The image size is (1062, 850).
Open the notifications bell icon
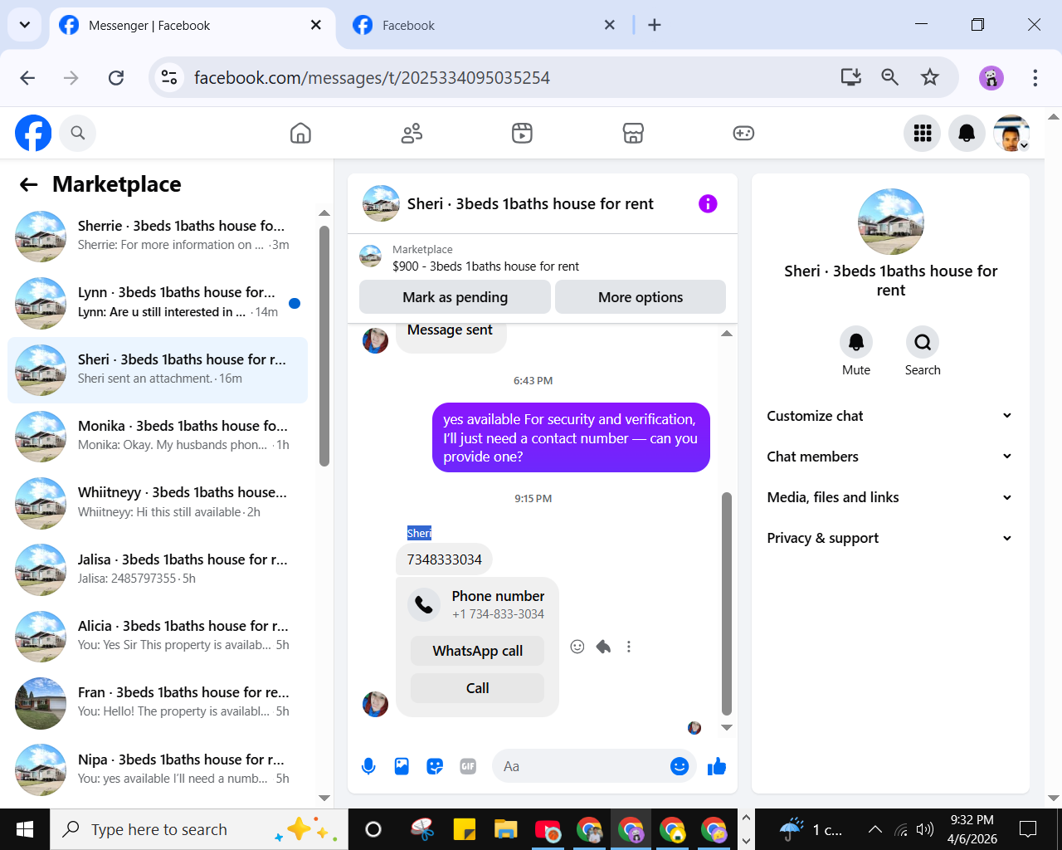click(967, 133)
